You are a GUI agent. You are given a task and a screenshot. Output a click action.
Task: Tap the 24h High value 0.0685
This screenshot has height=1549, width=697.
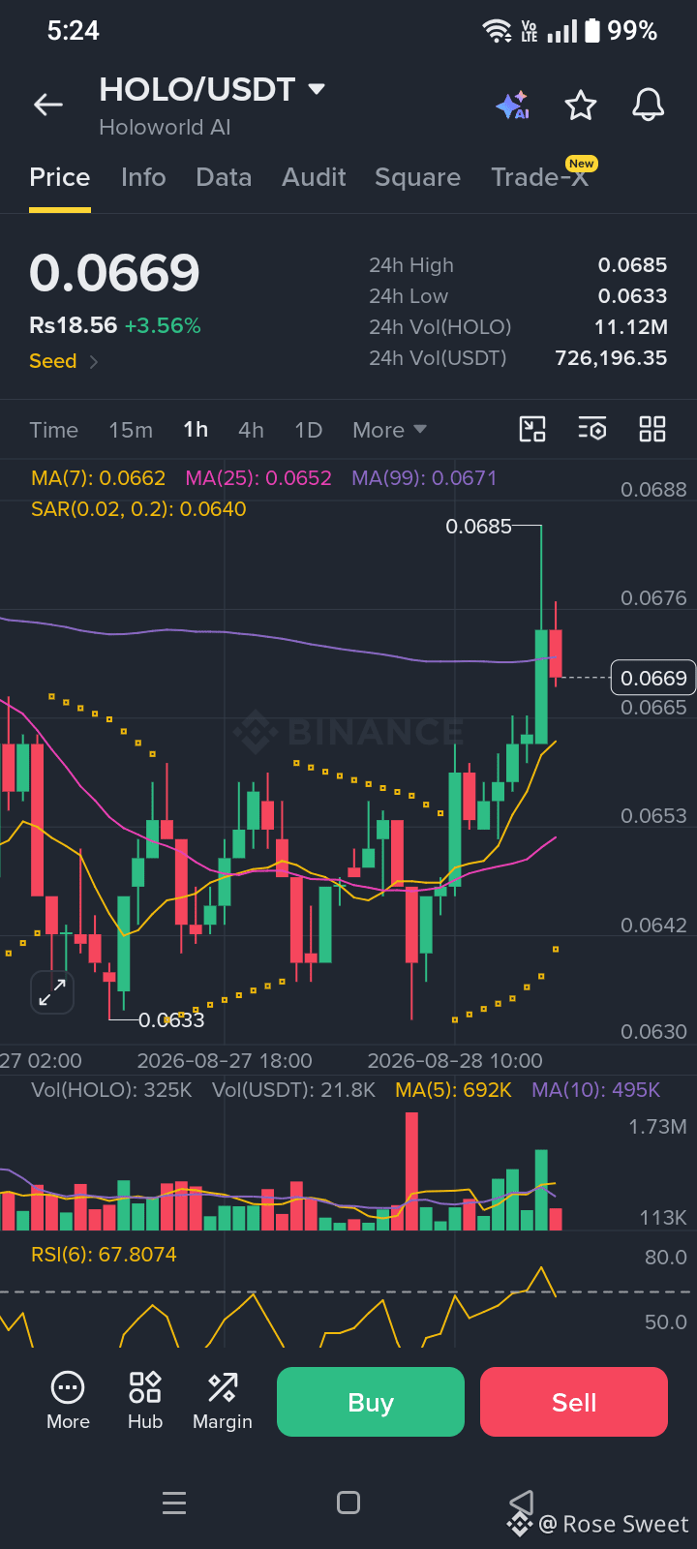point(632,265)
